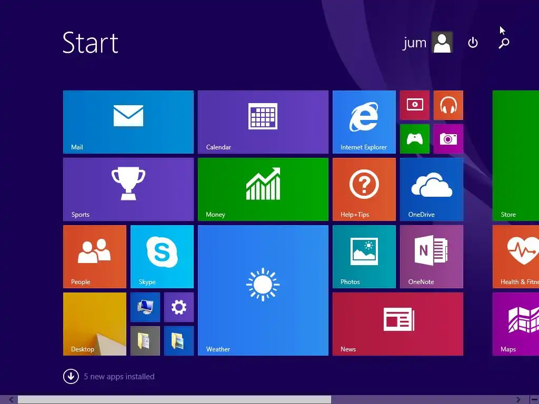Open the Money chart tile

coord(263,189)
